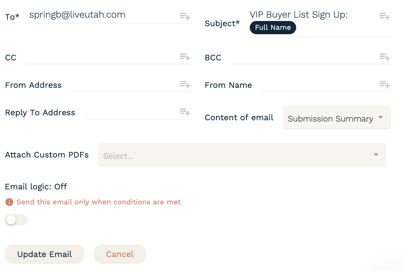403x271 pixels.
Task: Click the insert-field icon in To field
Action: point(185,17)
